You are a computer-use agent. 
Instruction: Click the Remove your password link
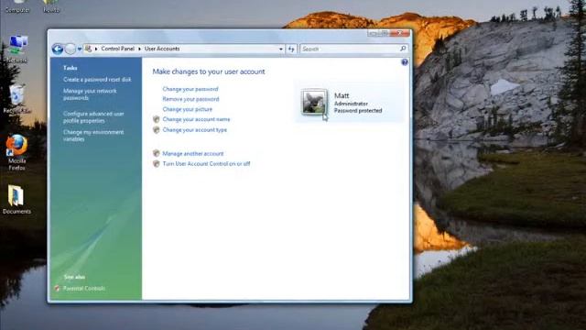(x=190, y=99)
